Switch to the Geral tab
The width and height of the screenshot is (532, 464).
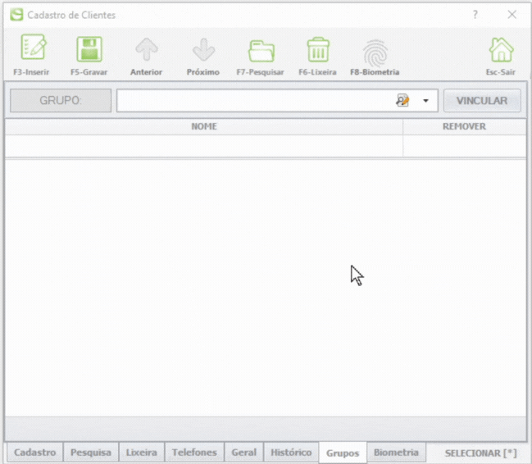[244, 453]
